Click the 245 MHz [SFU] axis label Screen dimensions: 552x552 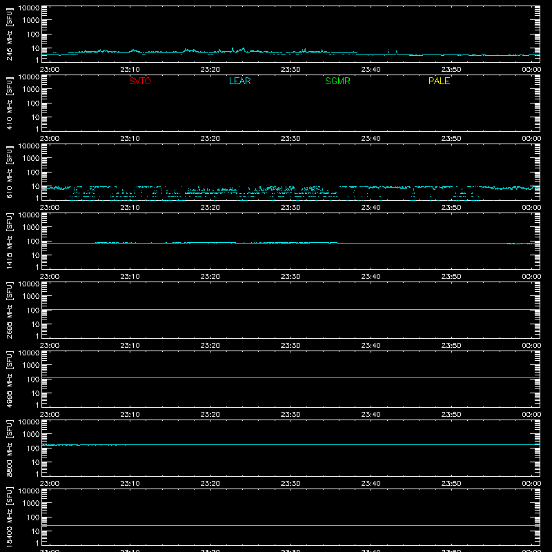(10, 34)
